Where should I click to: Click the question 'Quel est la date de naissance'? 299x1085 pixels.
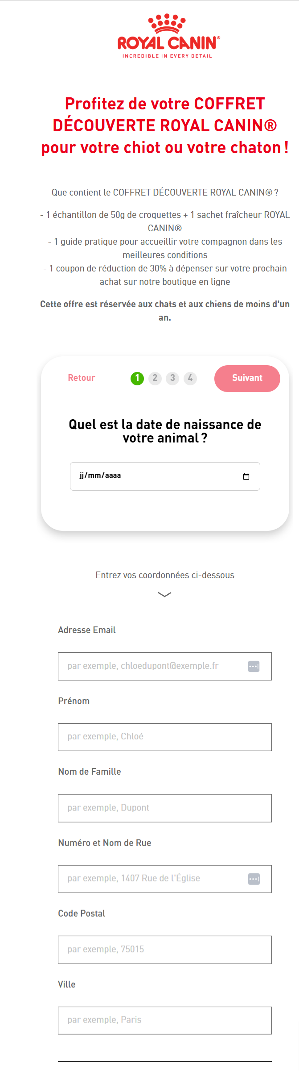[164, 430]
